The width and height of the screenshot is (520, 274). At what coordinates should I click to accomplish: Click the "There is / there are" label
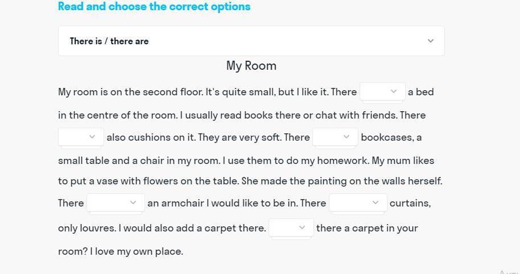click(109, 41)
